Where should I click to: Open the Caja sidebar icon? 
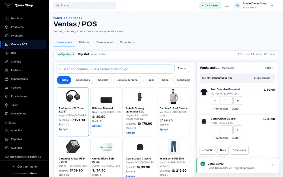point(7,53)
